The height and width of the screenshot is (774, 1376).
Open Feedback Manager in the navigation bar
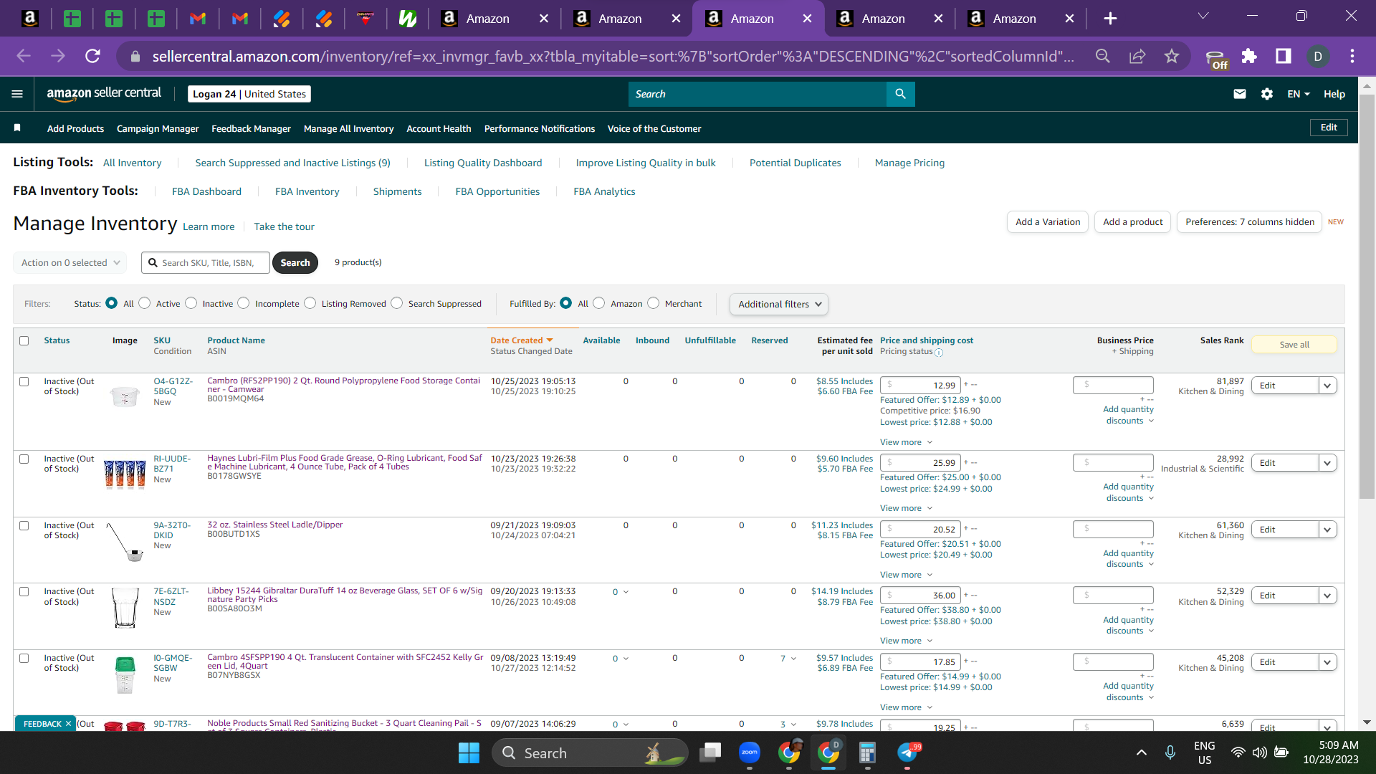(x=251, y=128)
